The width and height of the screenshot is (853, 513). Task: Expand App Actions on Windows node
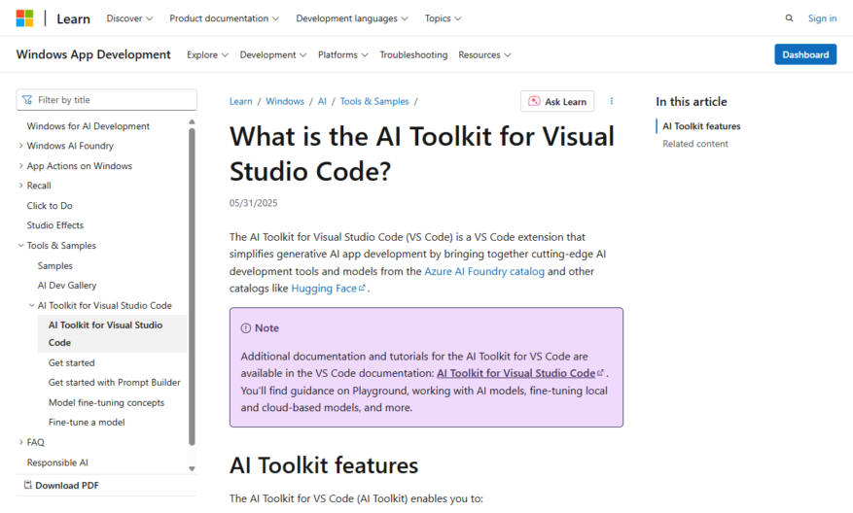(x=20, y=166)
